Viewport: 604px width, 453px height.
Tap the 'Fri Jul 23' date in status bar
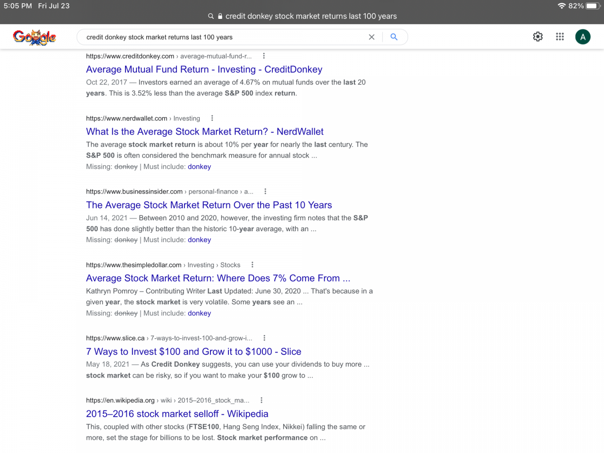pos(54,6)
